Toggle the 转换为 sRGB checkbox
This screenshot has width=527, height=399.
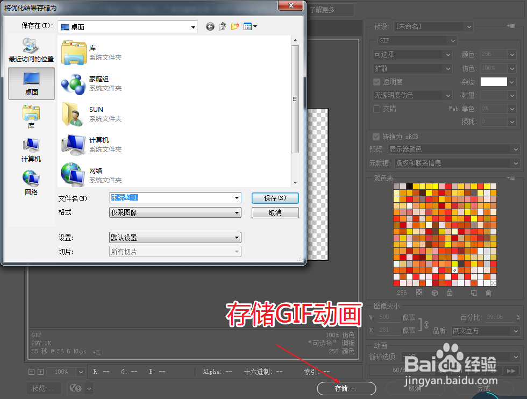[x=375, y=137]
